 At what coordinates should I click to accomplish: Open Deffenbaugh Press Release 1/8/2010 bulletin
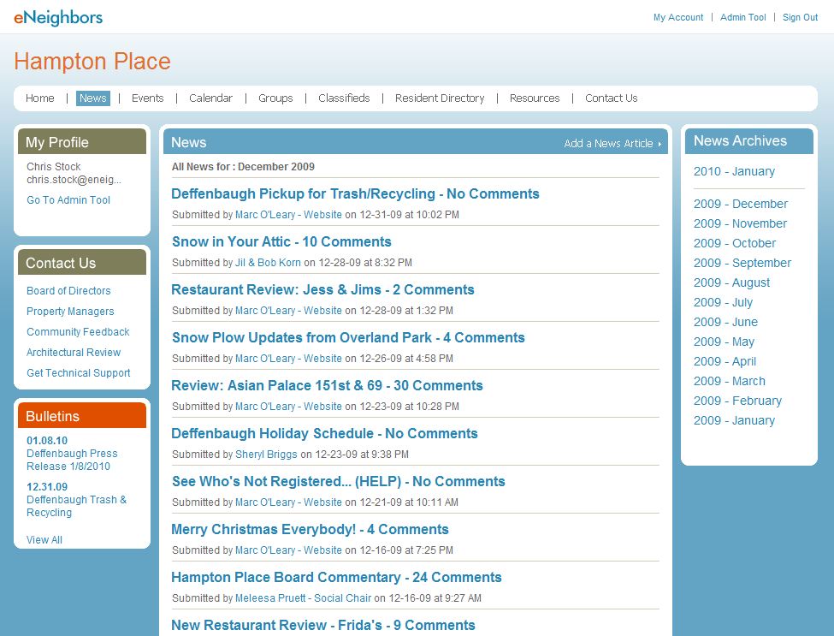pos(72,460)
